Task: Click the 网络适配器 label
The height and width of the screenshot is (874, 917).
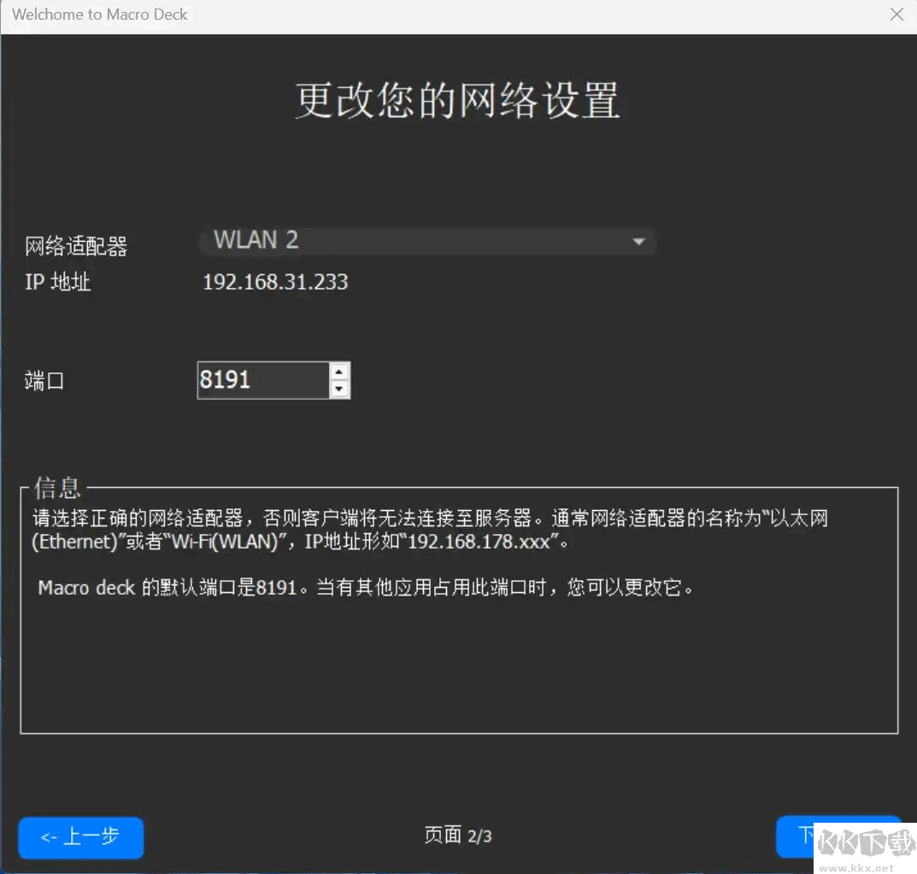Action: tap(76, 246)
